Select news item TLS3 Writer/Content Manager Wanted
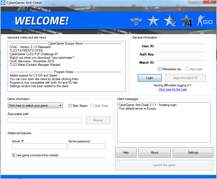This screenshot has width=217, height=179. (x=35, y=65)
